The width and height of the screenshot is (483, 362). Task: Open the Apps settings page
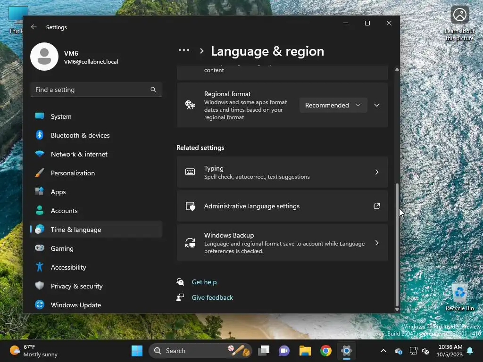pos(96,192)
